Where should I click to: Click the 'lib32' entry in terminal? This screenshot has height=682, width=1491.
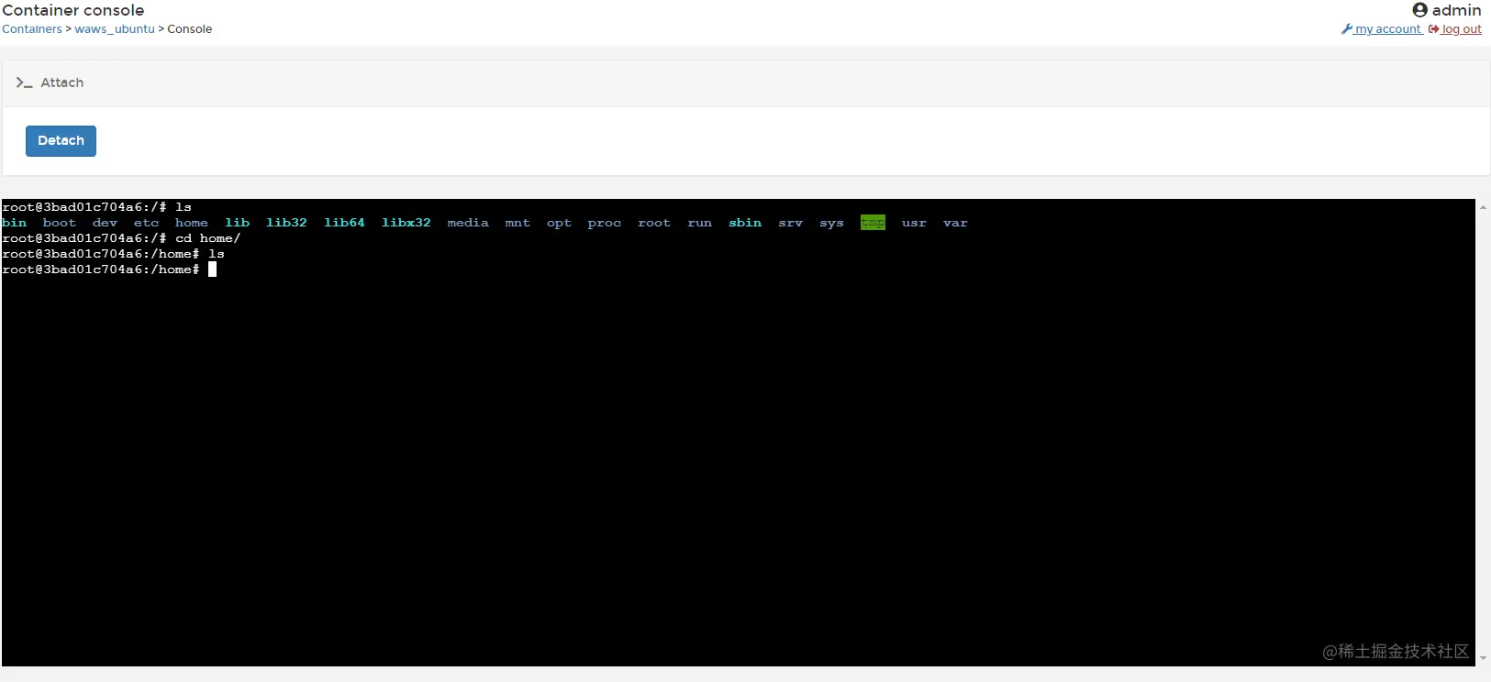pos(286,223)
